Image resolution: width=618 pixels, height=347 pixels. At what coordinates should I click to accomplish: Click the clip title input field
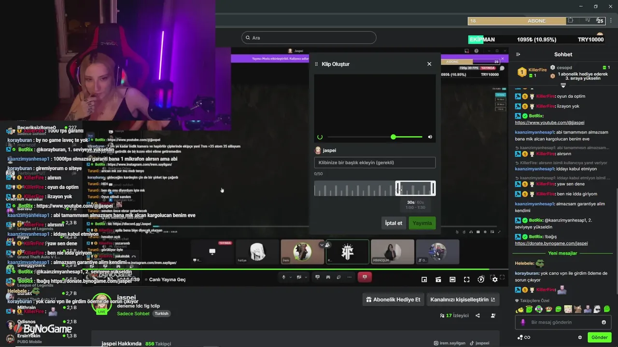tap(375, 162)
